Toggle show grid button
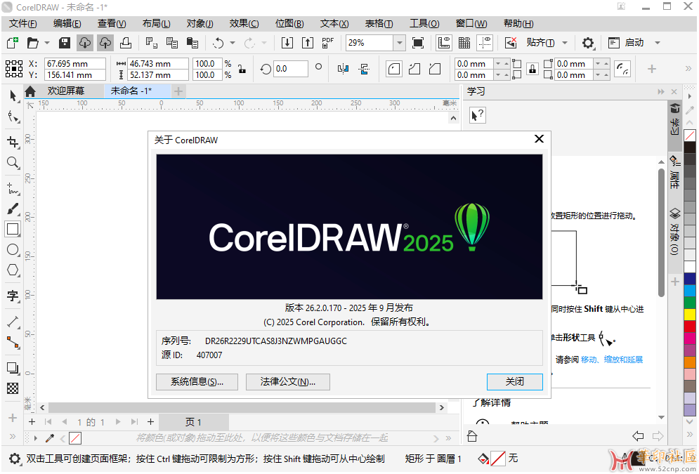 point(464,43)
